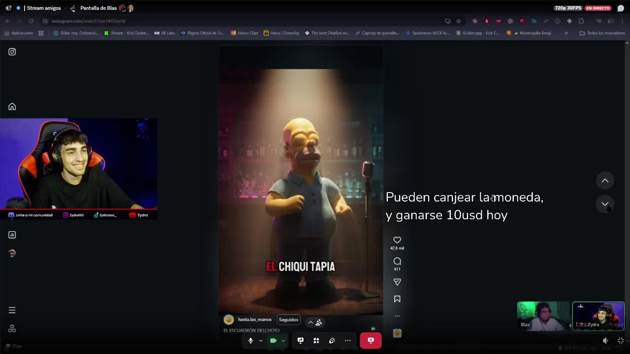Screen dimensions: 630x354
Task: Reload the browser page
Action: click(31, 21)
